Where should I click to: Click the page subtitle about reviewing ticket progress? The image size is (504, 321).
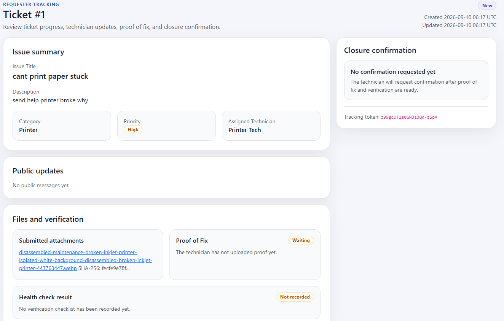tap(112, 27)
